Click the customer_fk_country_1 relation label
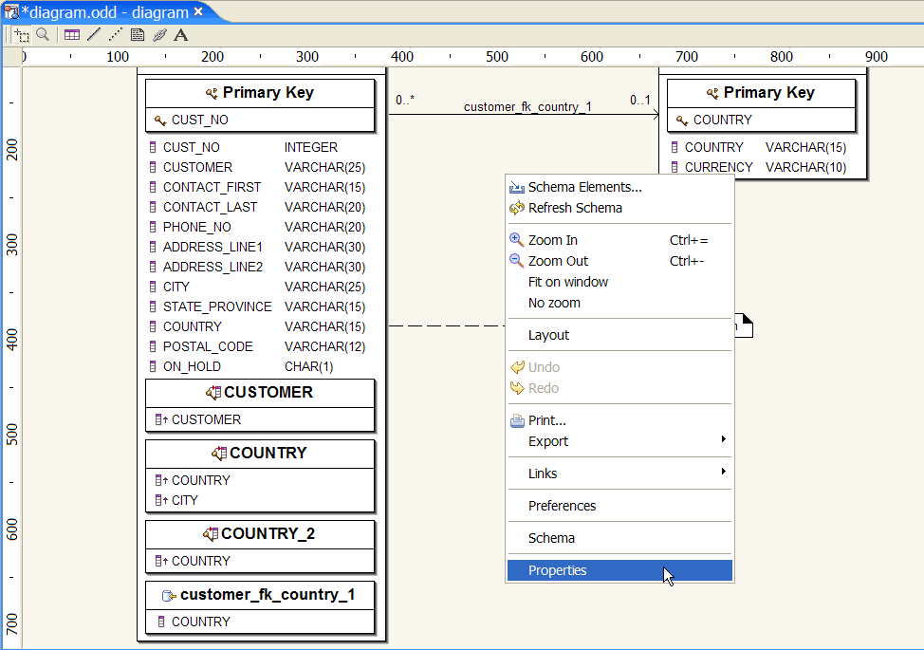This screenshot has height=650, width=924. click(x=527, y=106)
